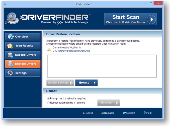Go to Backup Drivers section
This screenshot has width=170, height=126.
click(23, 55)
